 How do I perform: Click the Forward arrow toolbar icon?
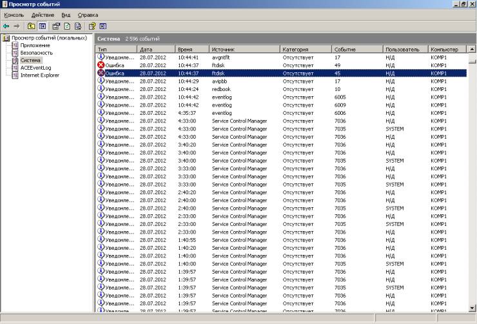[x=17, y=26]
